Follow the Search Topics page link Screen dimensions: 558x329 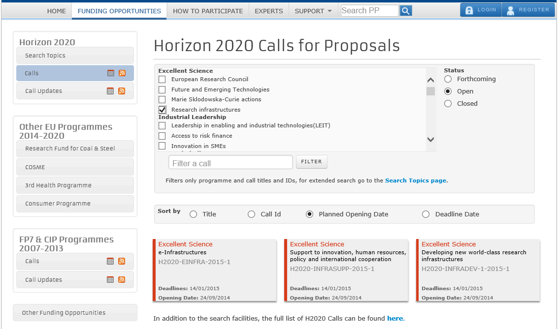pyautogui.click(x=416, y=180)
